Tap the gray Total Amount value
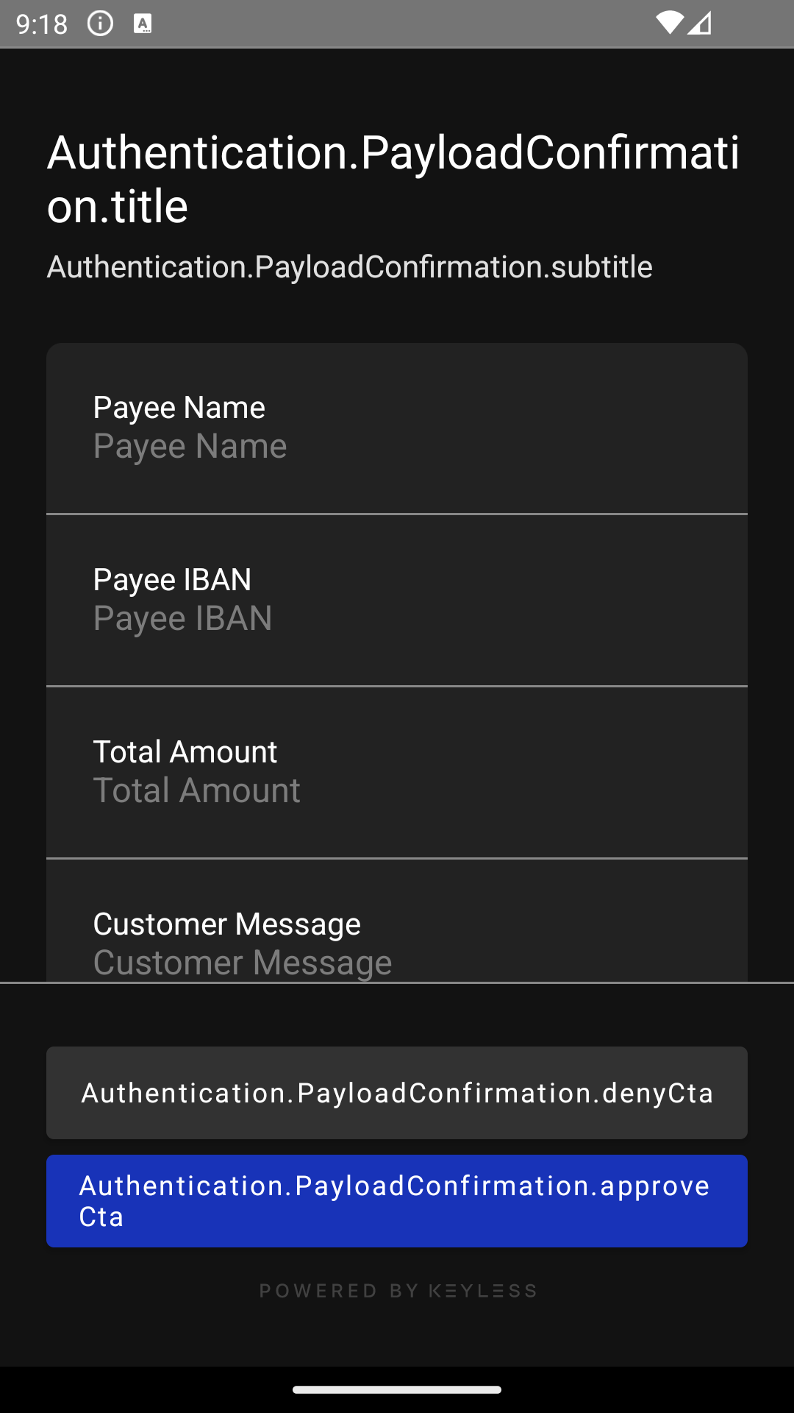The width and height of the screenshot is (794, 1413). coord(196,790)
